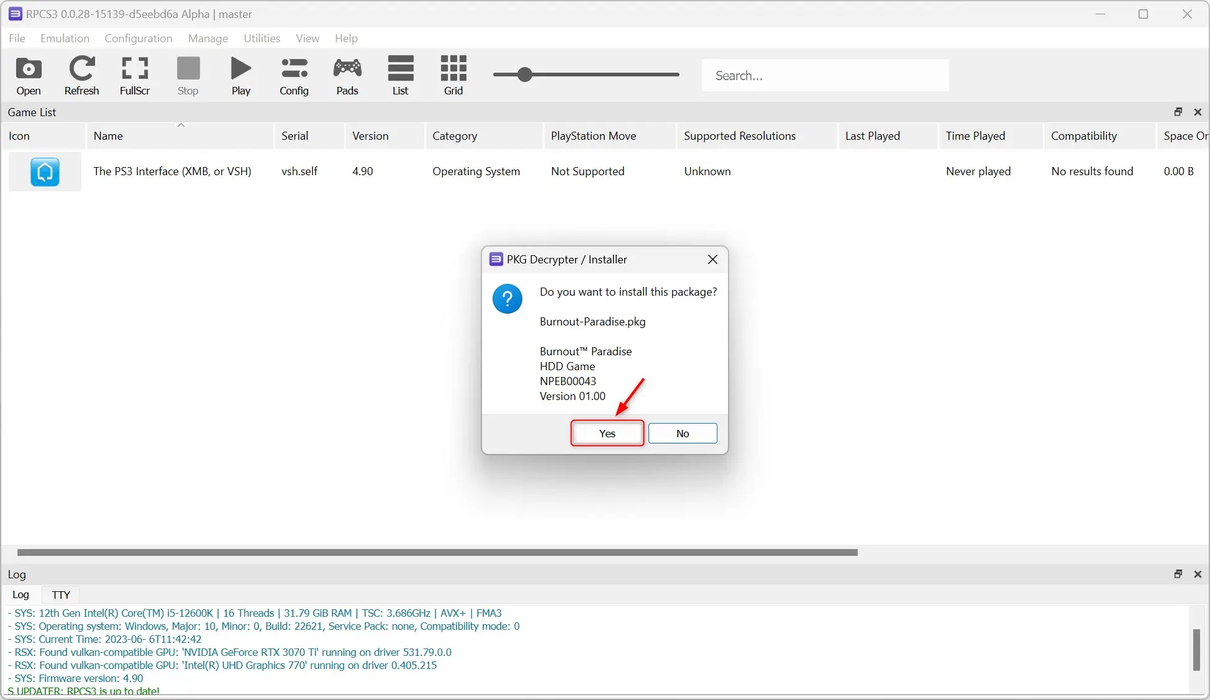
Task: Open the Config settings icon
Action: [x=294, y=75]
